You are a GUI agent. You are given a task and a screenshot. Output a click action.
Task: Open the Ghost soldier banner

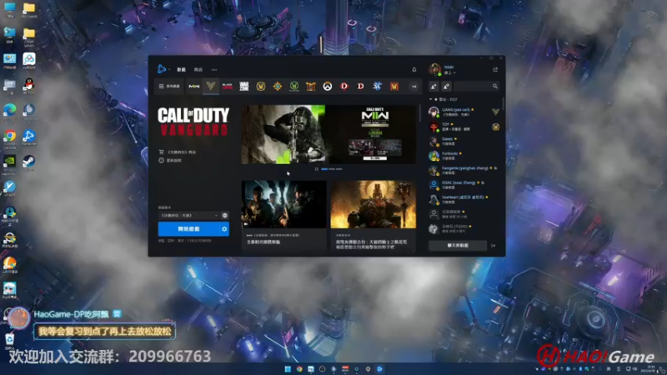pyautogui.click(x=283, y=134)
